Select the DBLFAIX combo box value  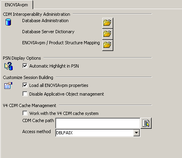(94, 133)
